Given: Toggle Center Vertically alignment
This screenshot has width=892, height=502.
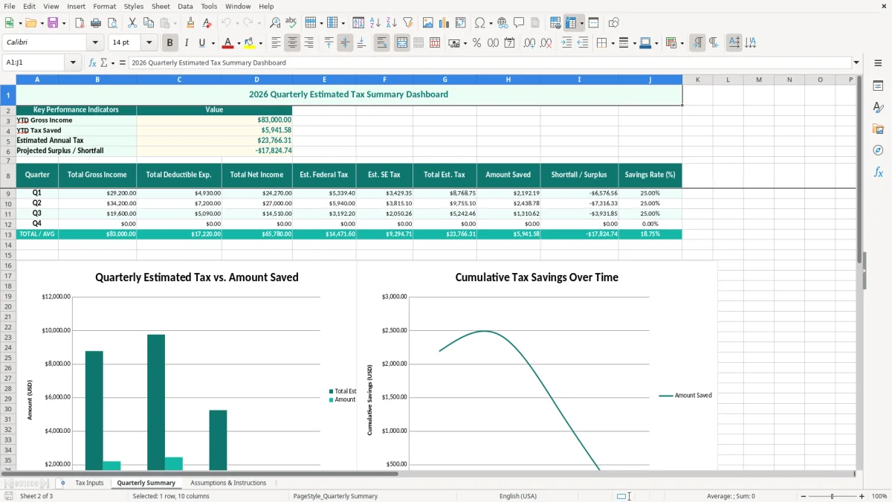Looking at the screenshot, I should coord(345,43).
